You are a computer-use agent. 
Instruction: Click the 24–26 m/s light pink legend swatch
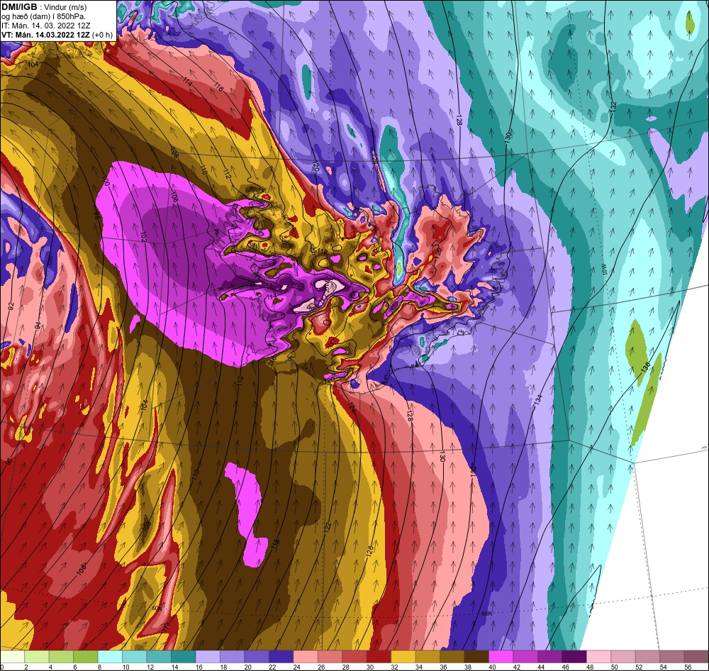pos(305,657)
